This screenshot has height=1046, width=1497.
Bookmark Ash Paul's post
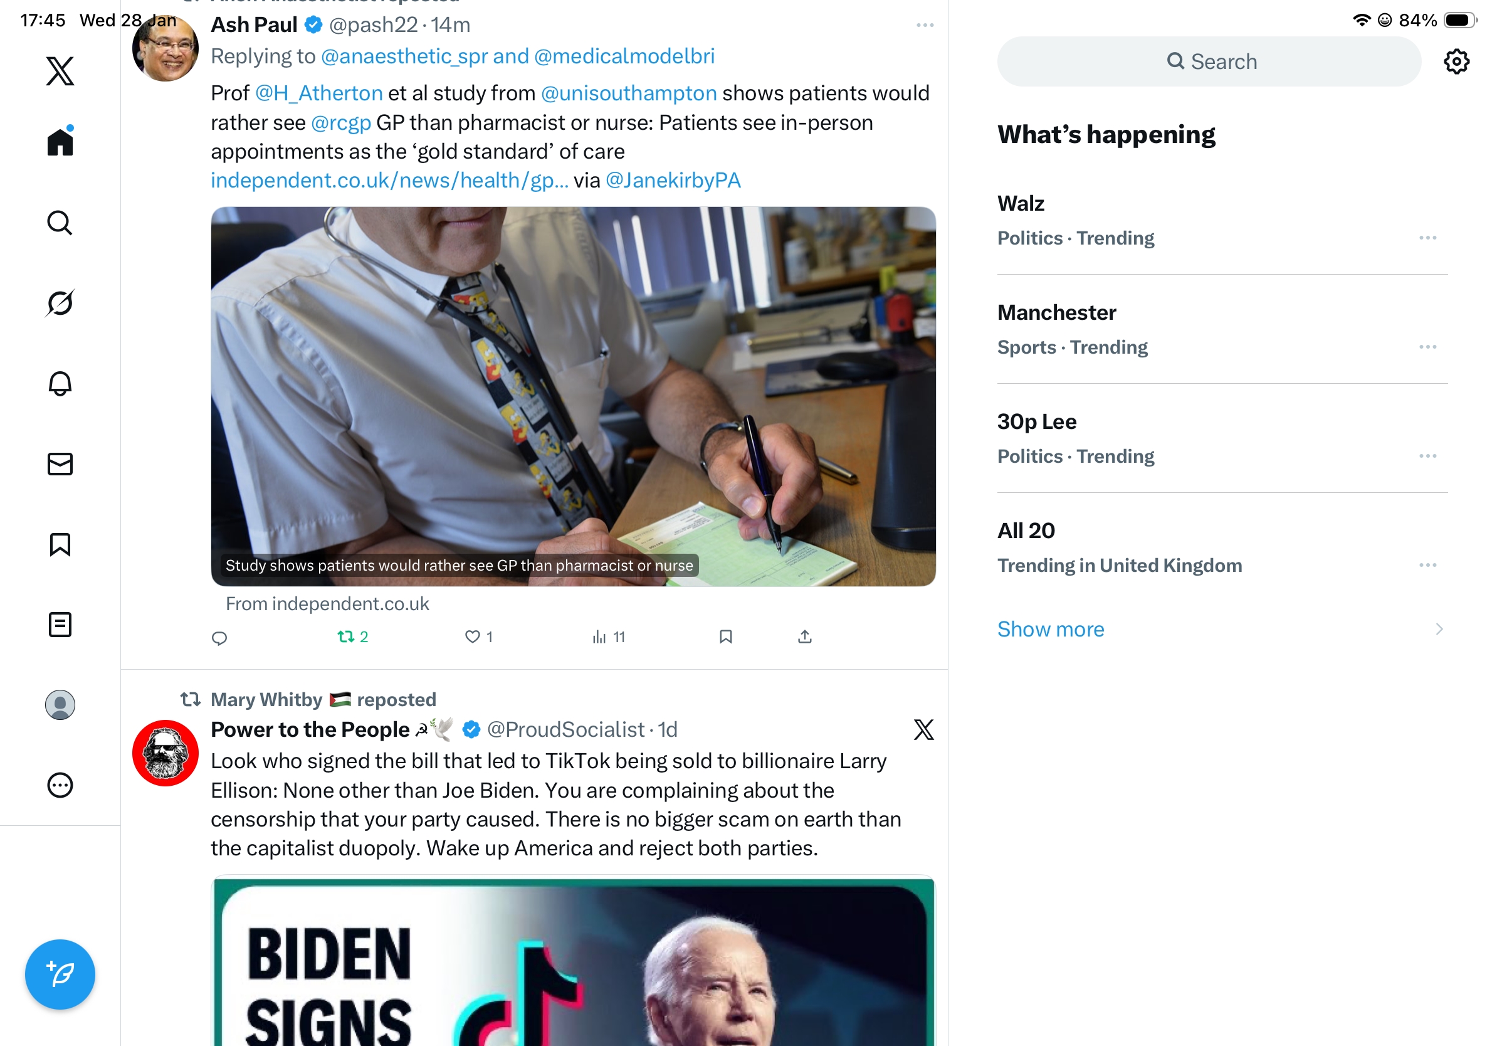pyautogui.click(x=726, y=637)
